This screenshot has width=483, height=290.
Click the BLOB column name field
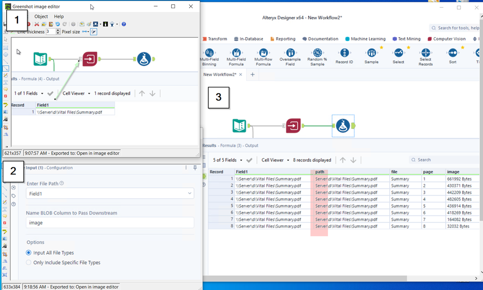(x=110, y=223)
